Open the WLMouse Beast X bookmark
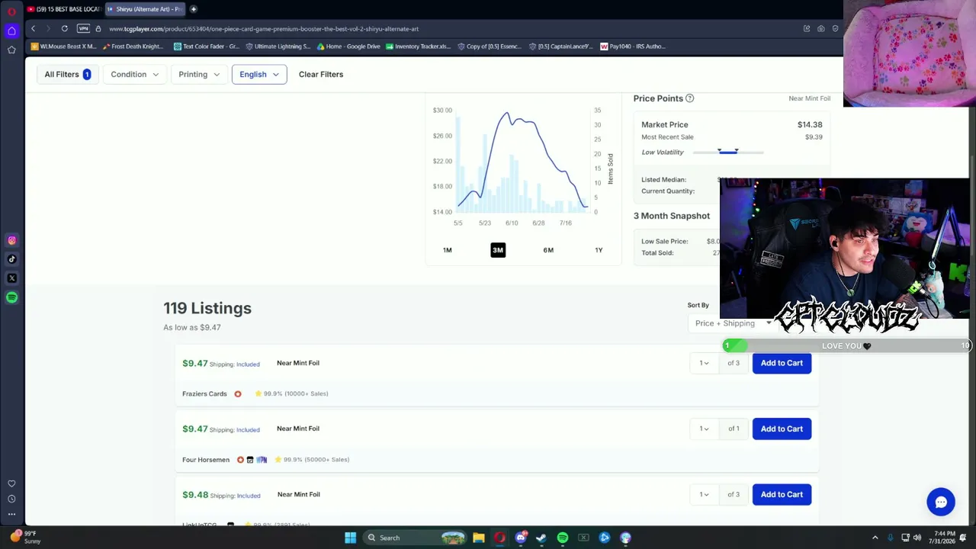976x549 pixels. point(64,47)
